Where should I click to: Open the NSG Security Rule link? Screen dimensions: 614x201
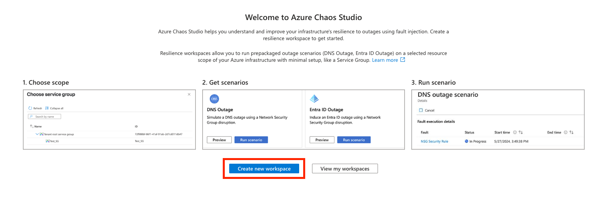434,141
